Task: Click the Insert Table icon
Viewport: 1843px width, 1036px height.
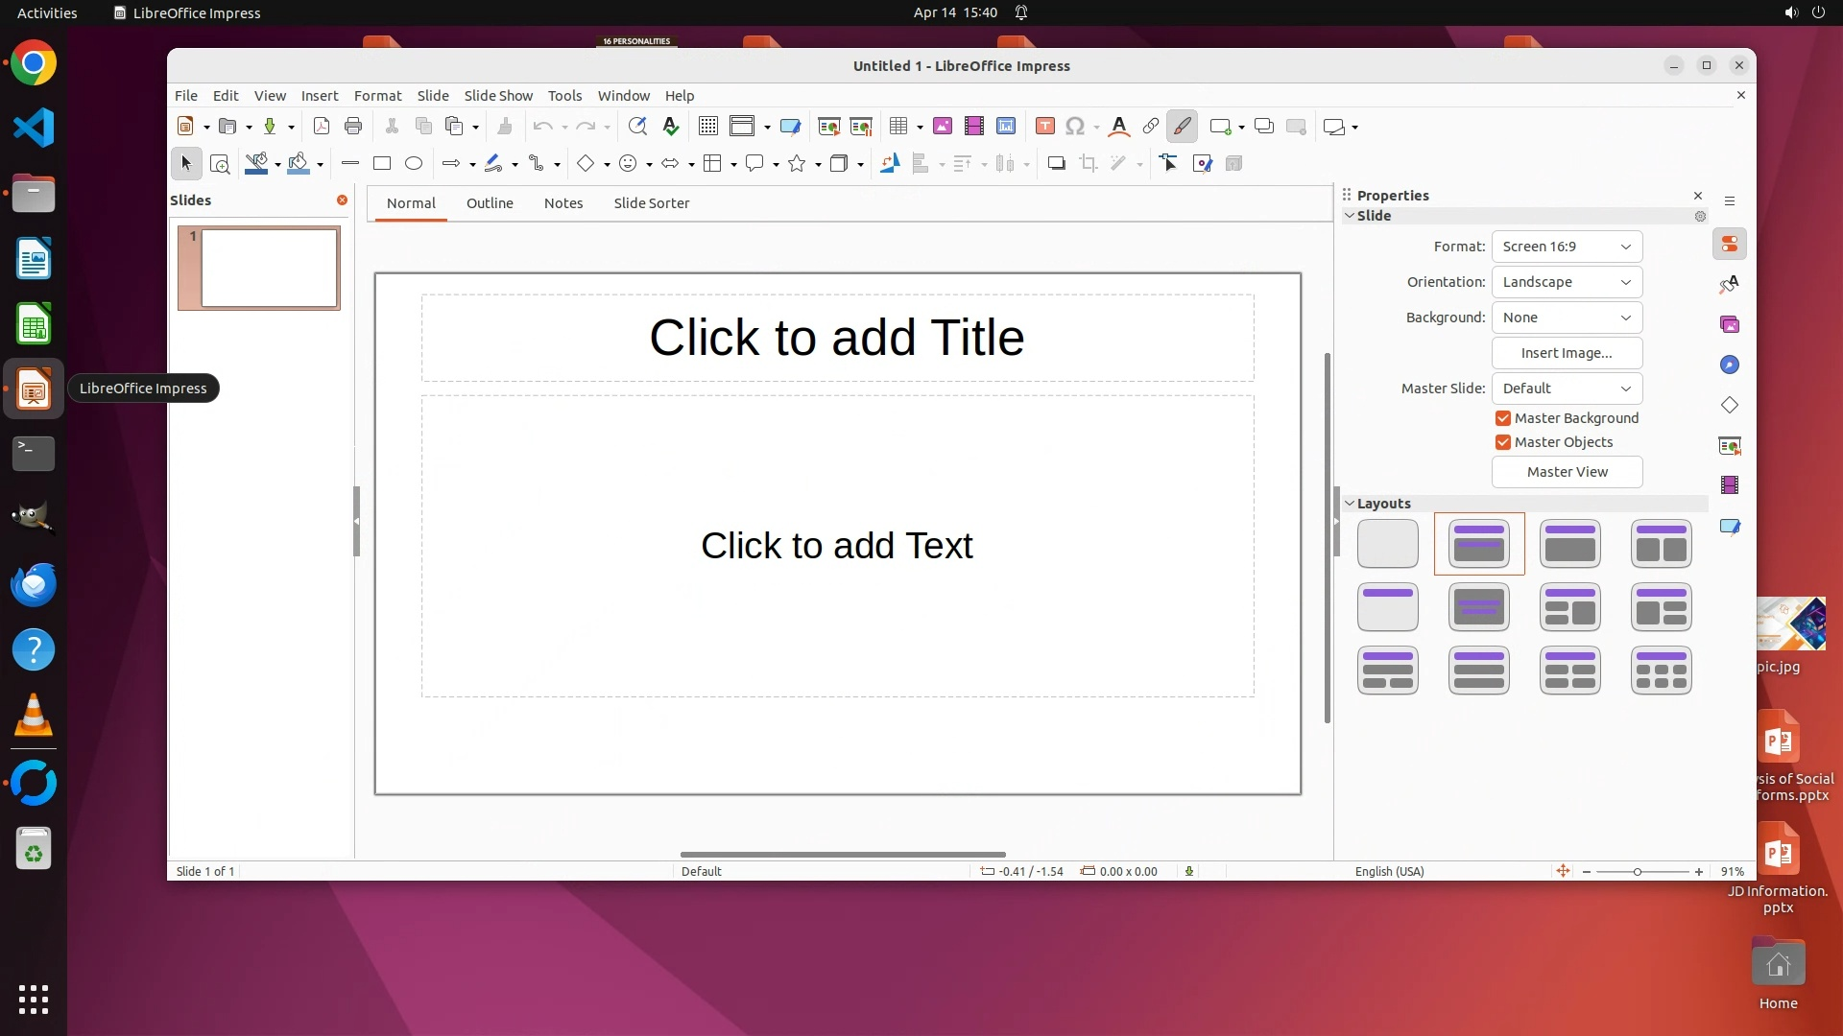Action: (898, 127)
